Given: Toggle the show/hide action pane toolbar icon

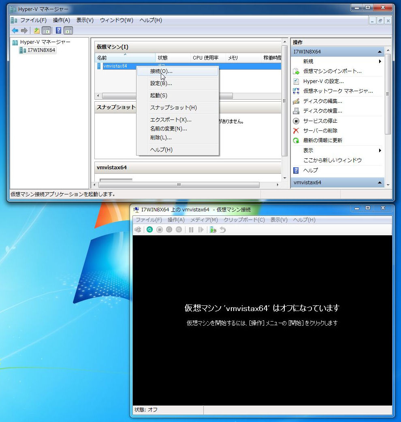Looking at the screenshot, I should coord(68,31).
